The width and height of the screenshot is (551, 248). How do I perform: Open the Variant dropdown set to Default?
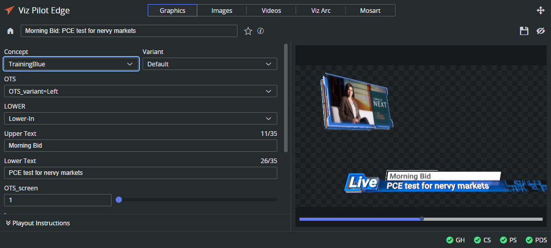coord(210,64)
